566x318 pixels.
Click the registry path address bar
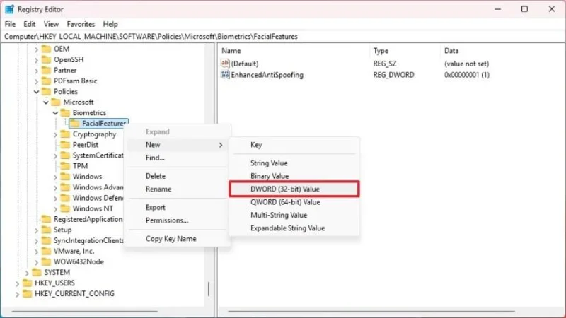(x=283, y=37)
